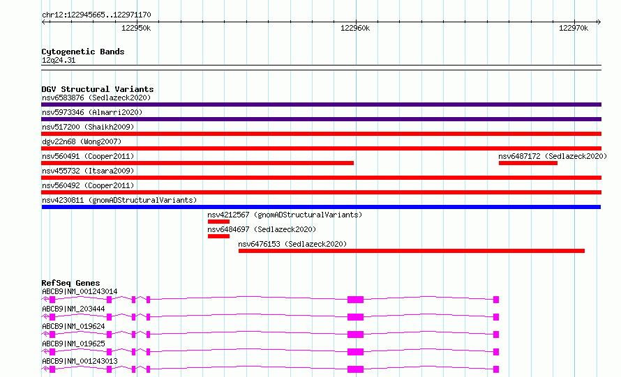Click wide exon box in NM_001243013 transcript
The height and width of the screenshot is (377, 621).
355,369
